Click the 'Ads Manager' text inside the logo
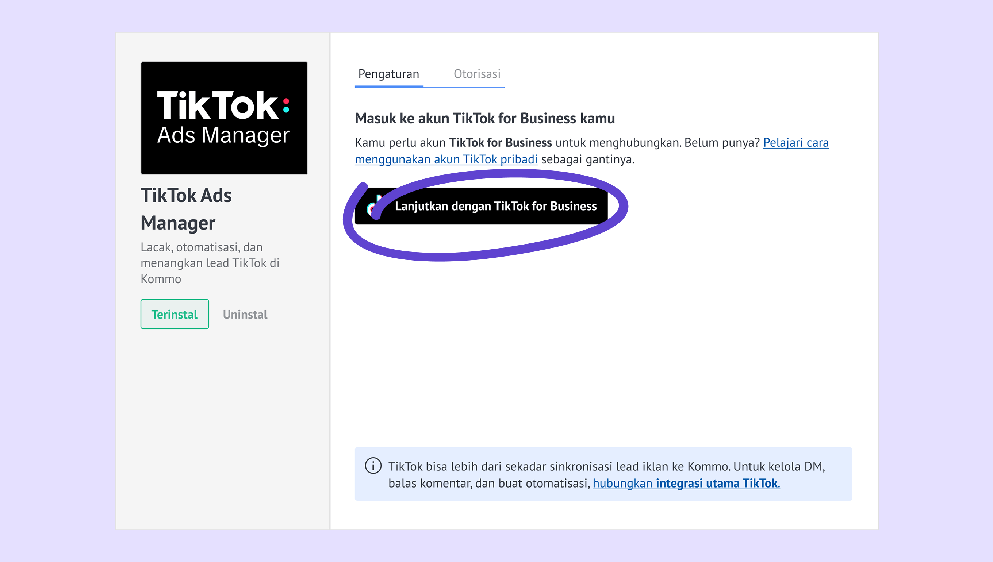The height and width of the screenshot is (562, 993). (223, 135)
